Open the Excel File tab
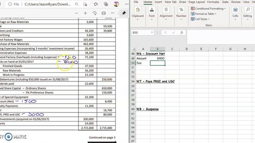This screenshot has height=143, width=255. 136,2
